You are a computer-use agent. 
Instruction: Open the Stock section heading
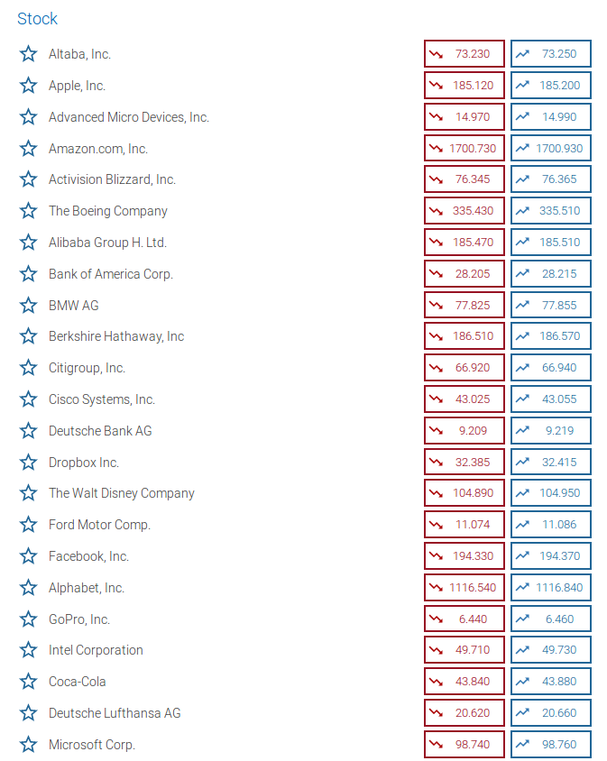37,18
